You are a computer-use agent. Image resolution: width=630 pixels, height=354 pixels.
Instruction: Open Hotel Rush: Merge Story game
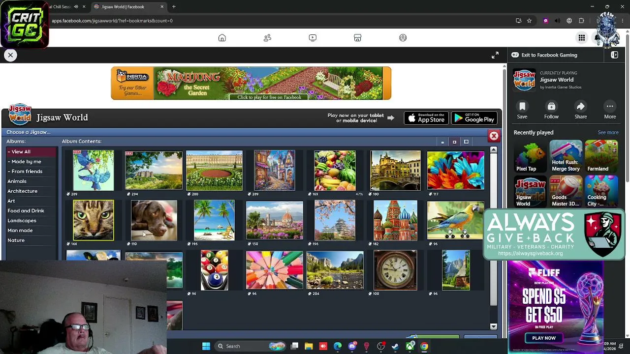(x=566, y=157)
